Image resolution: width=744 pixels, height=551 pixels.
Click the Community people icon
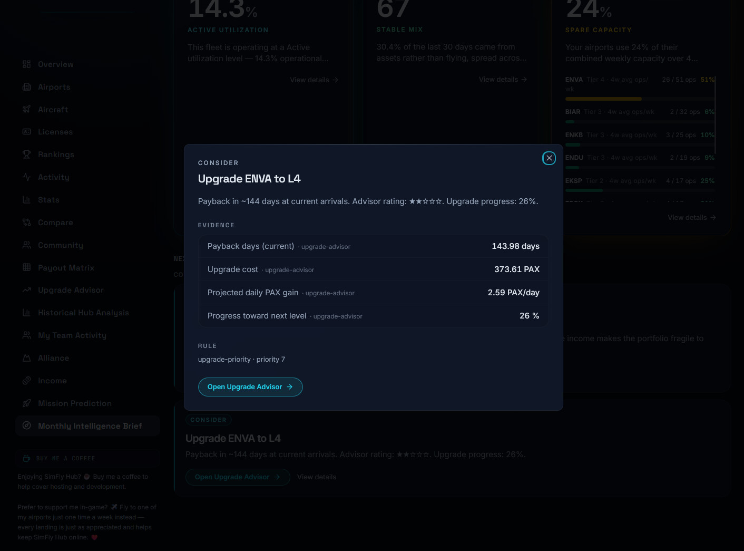[27, 245]
